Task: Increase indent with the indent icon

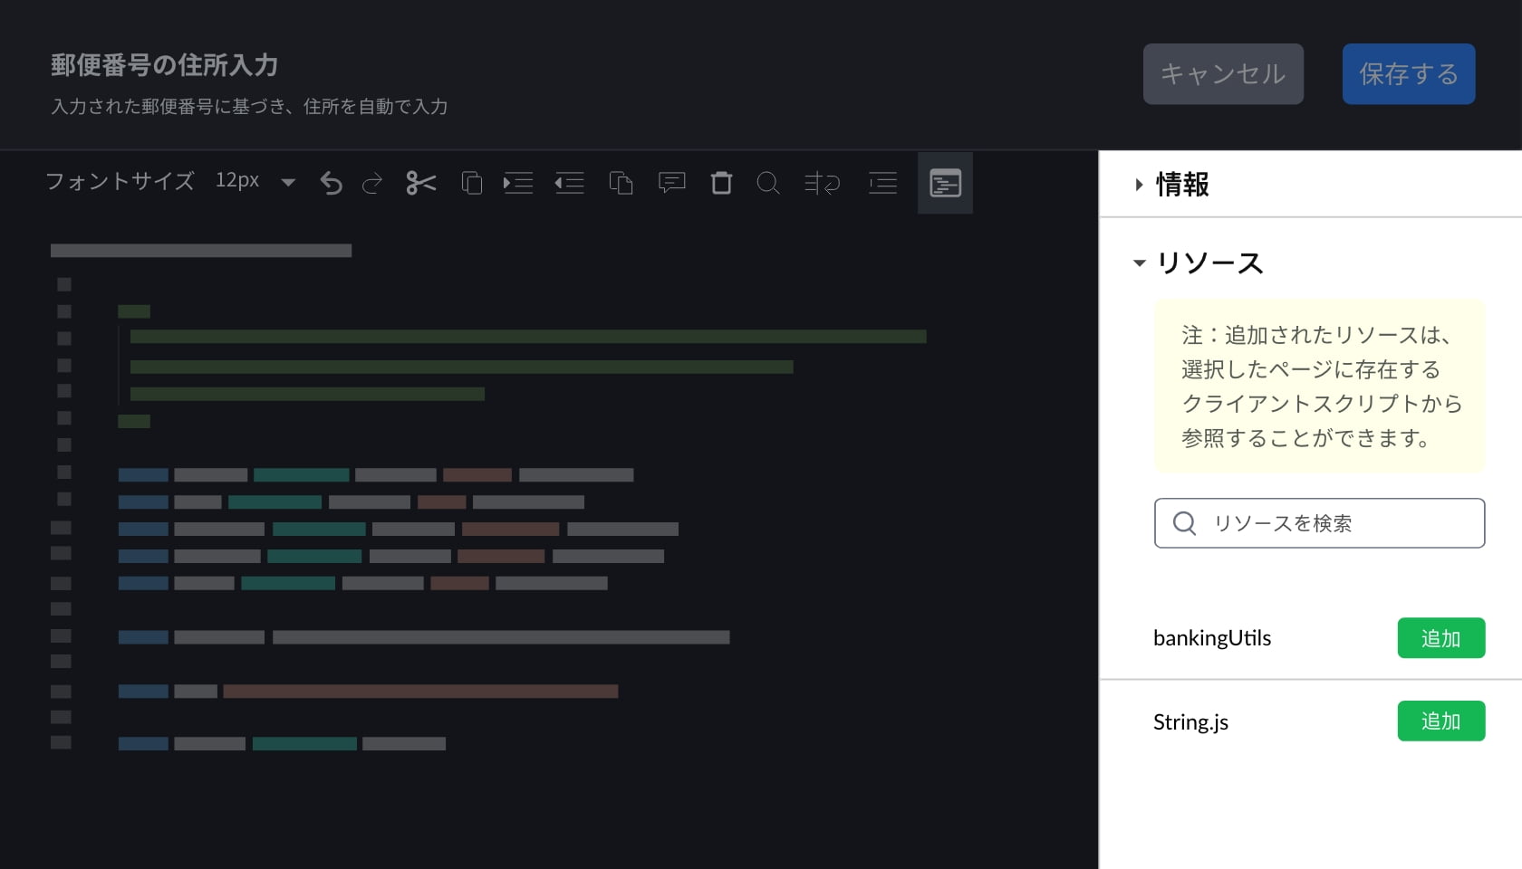Action: pos(518,184)
